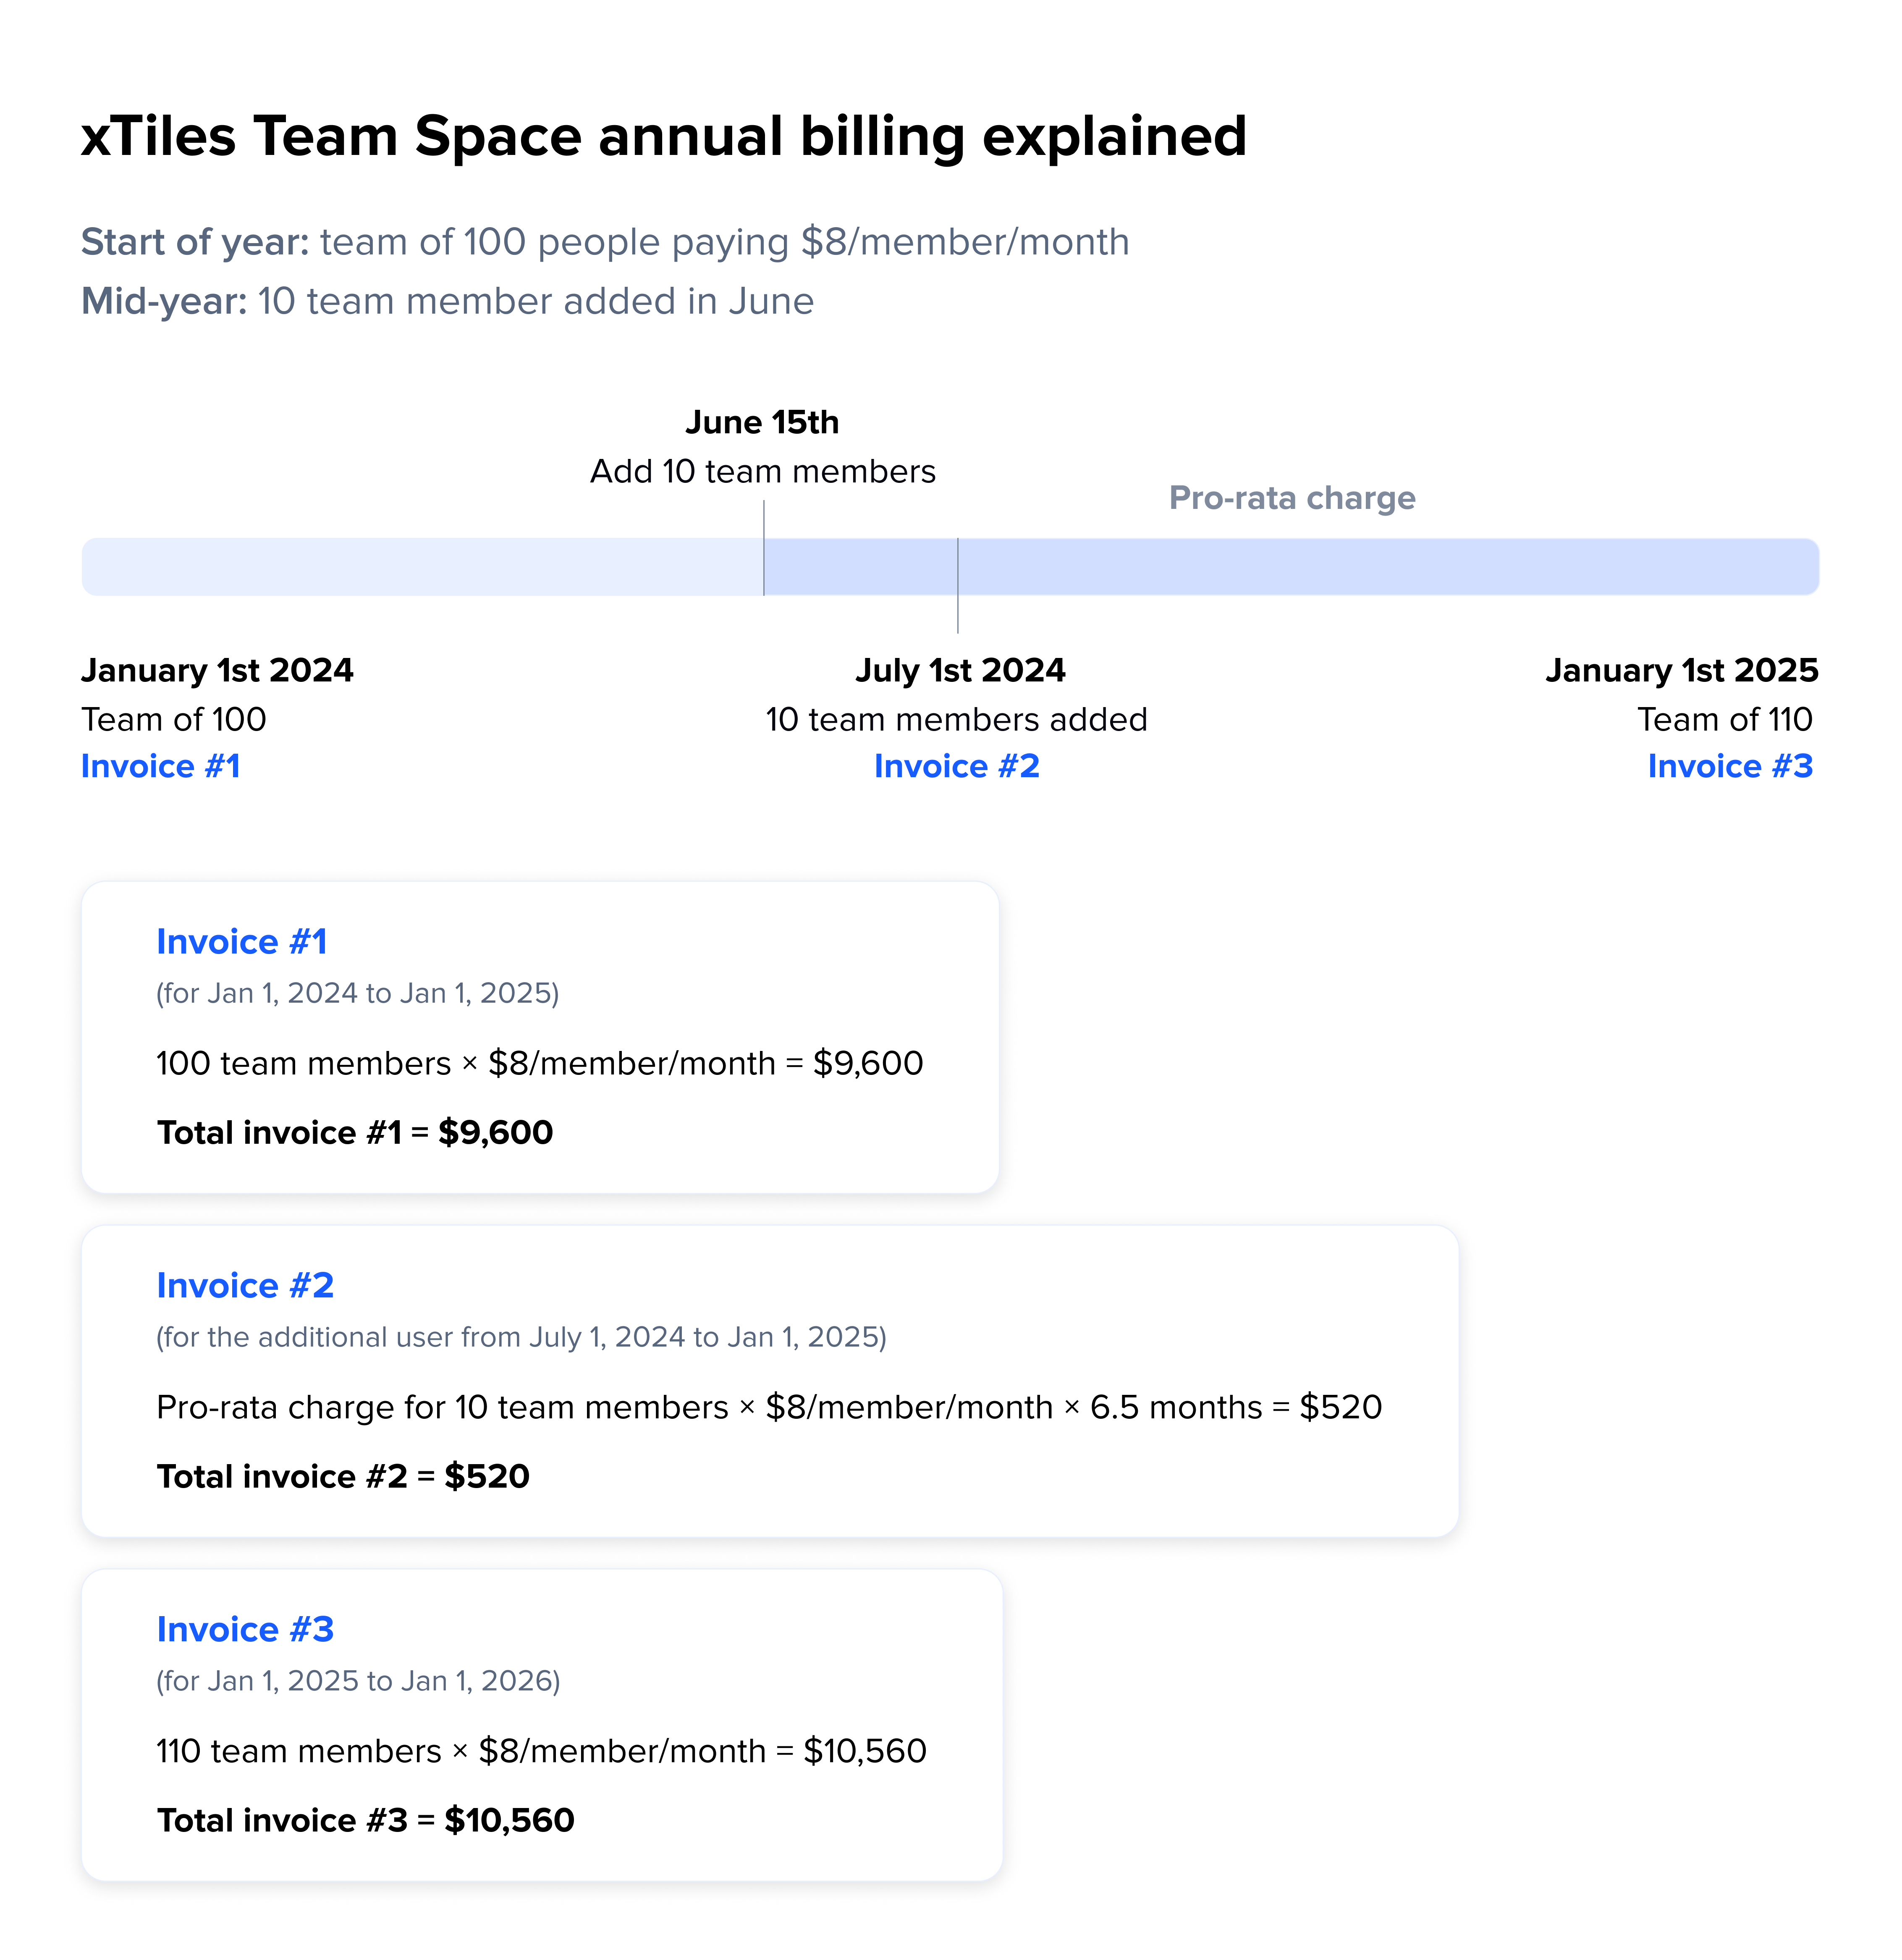
Task: Click the '100 team members × $8/member/month' line
Action: [x=540, y=1063]
